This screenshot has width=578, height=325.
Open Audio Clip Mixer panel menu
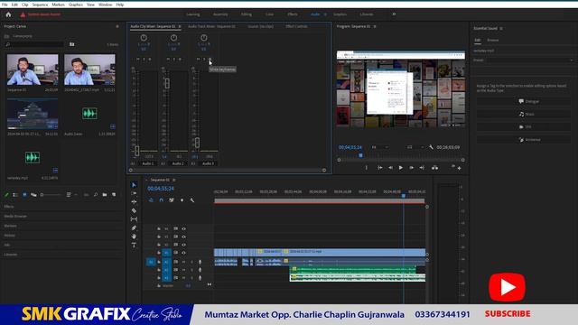point(180,26)
